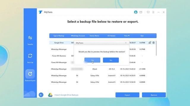Click the export icon on Google Drive row

150,43
